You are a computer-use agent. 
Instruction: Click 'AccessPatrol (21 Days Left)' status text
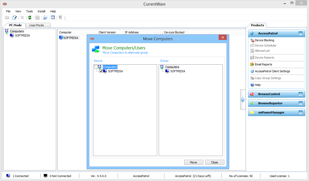click(x=193, y=176)
